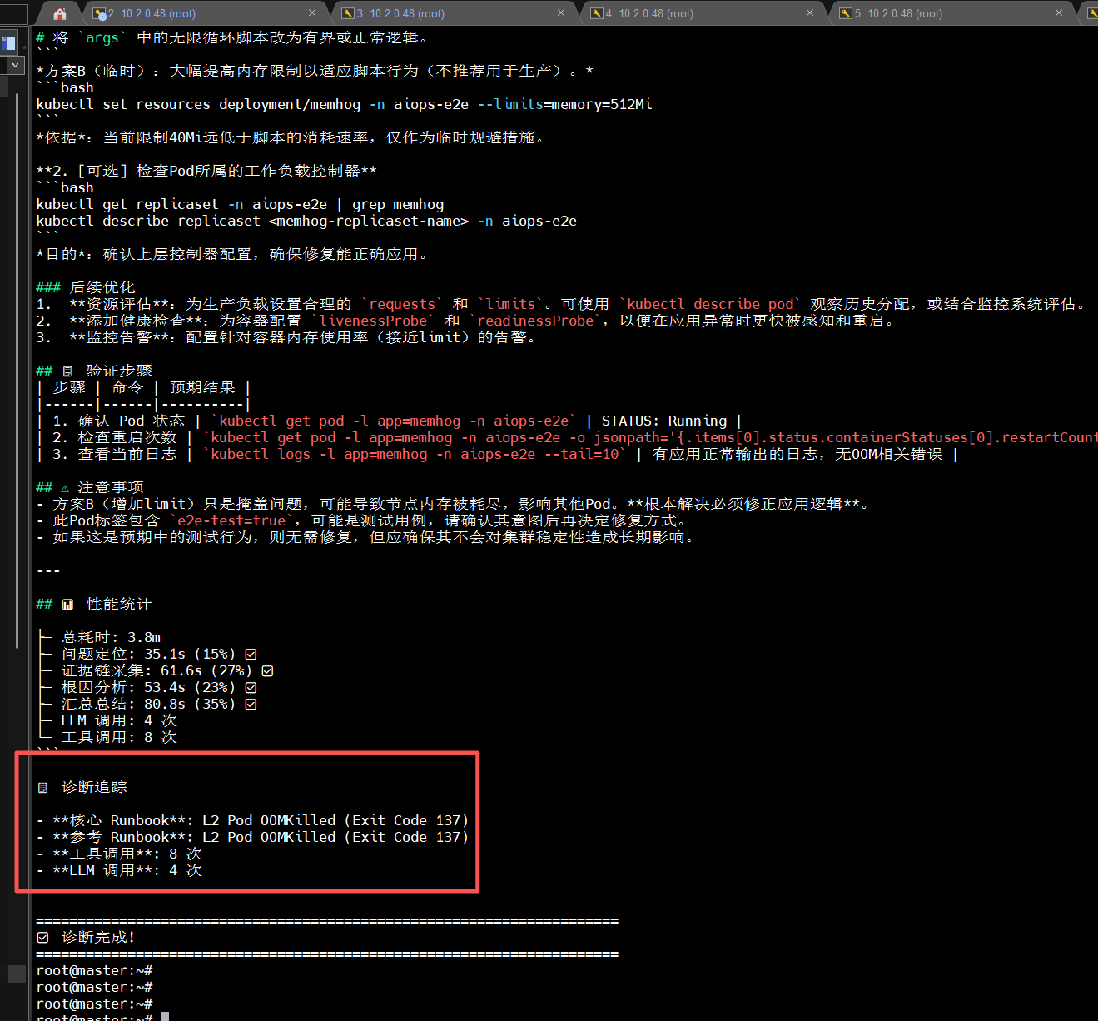Click the kubectl set resources command line

pyautogui.click(x=344, y=104)
